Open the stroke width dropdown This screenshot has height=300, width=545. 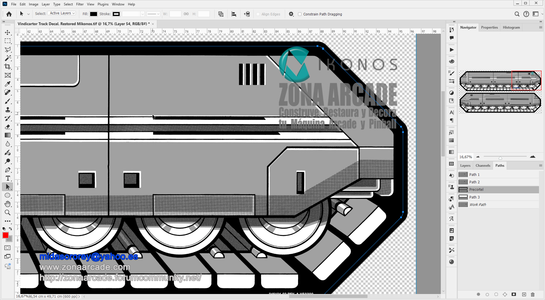pyautogui.click(x=142, y=14)
